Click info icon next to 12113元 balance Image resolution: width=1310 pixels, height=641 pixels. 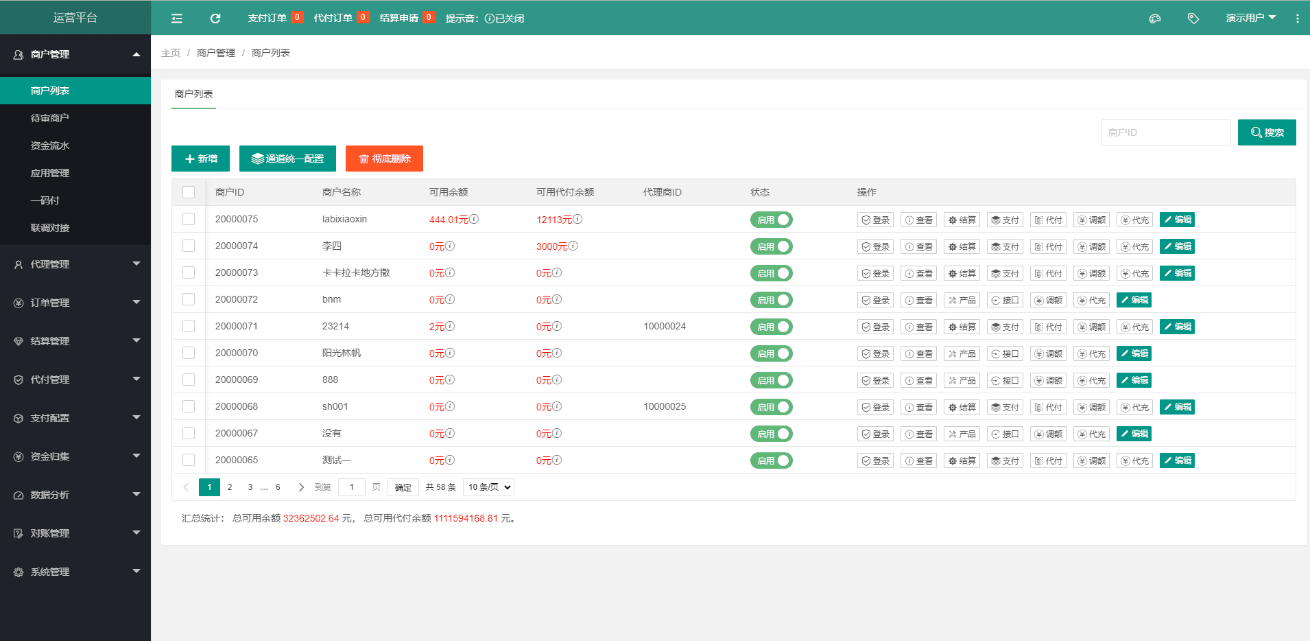pos(577,220)
